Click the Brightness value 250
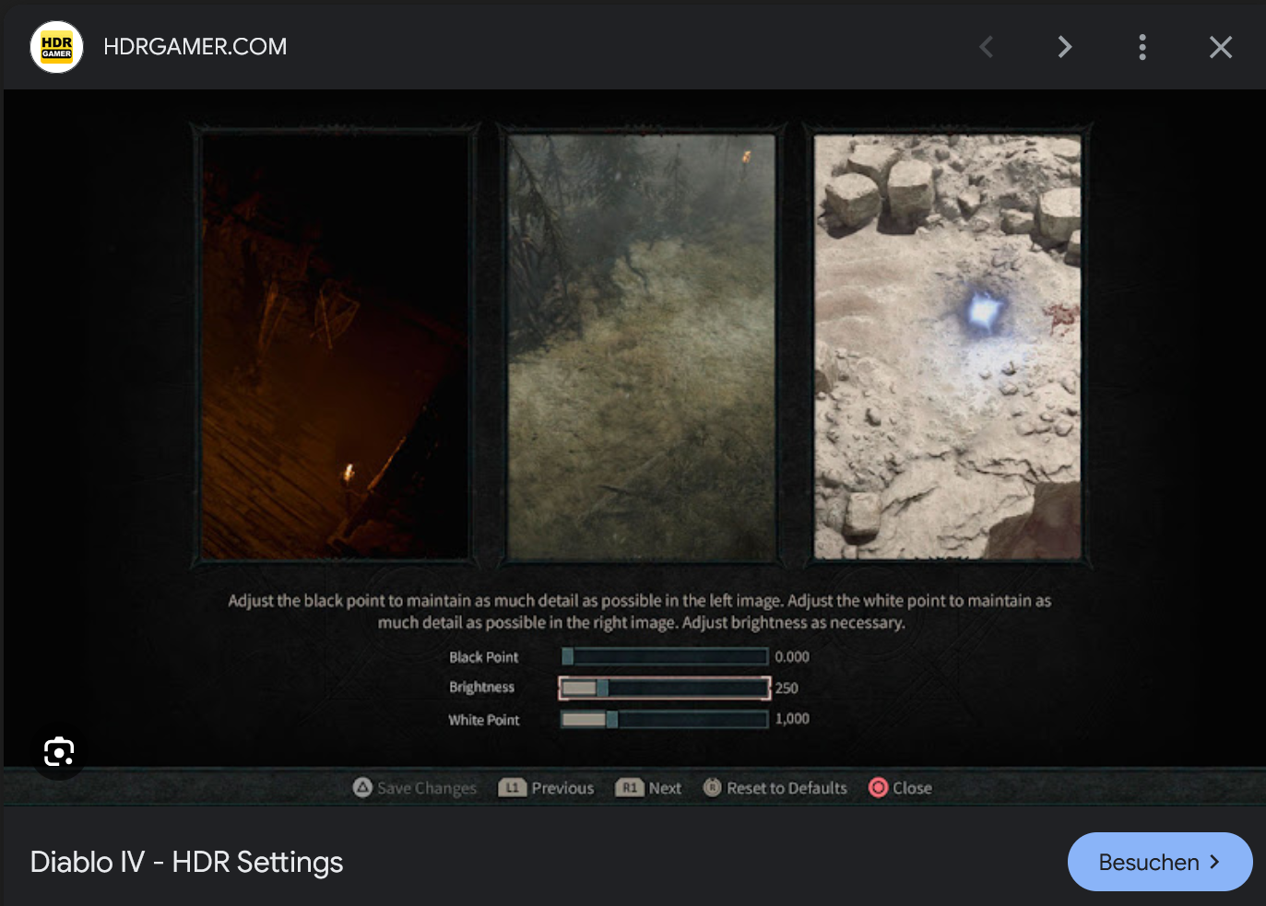Image resolution: width=1266 pixels, height=906 pixels. [x=787, y=688]
